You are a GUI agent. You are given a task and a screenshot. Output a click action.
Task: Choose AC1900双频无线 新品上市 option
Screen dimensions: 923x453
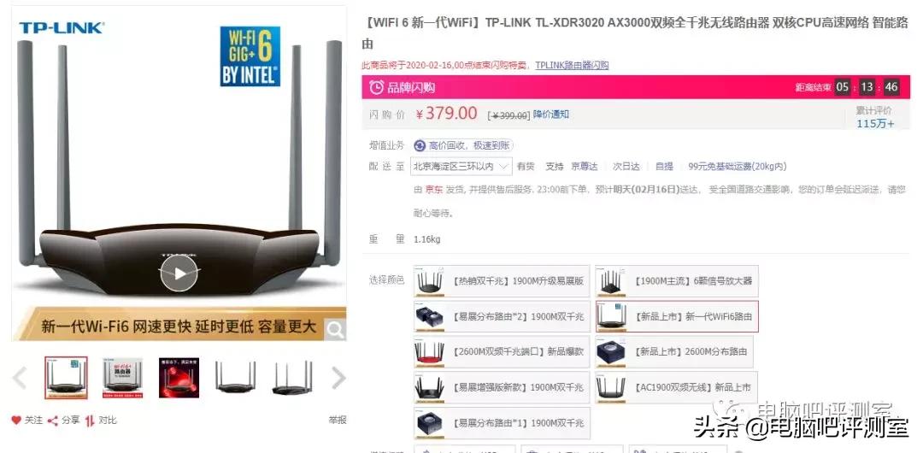pos(677,387)
